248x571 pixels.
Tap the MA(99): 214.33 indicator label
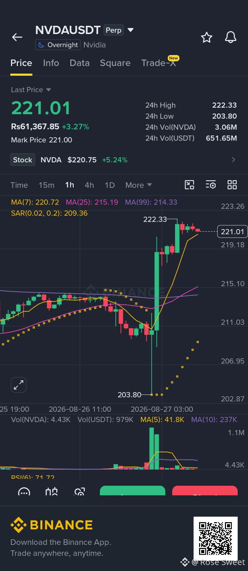coord(151,202)
